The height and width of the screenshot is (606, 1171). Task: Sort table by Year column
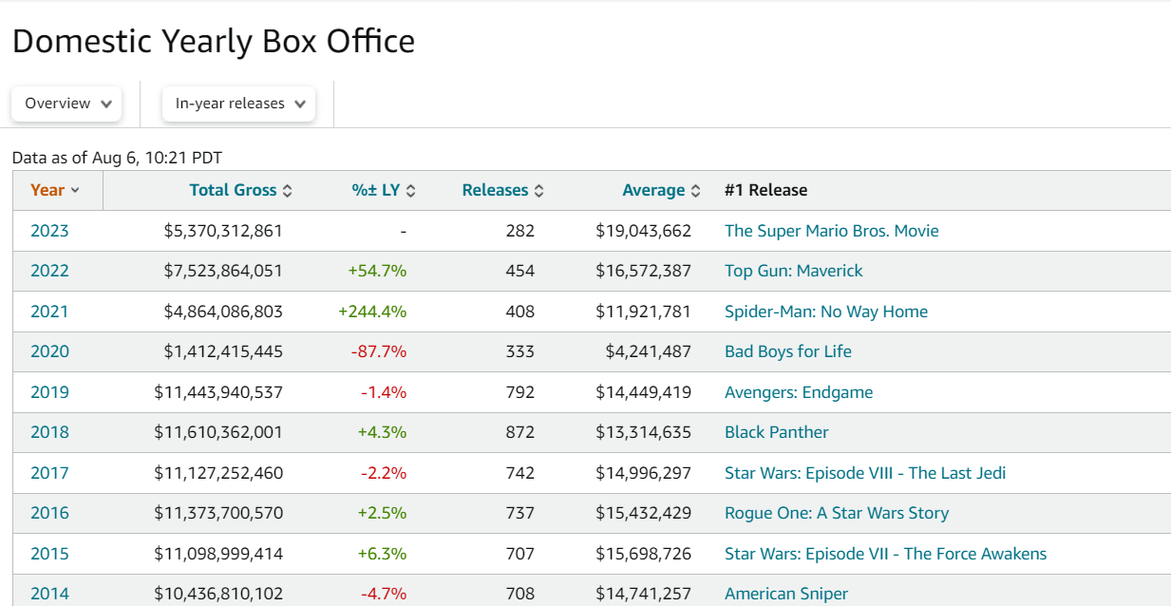coord(55,190)
